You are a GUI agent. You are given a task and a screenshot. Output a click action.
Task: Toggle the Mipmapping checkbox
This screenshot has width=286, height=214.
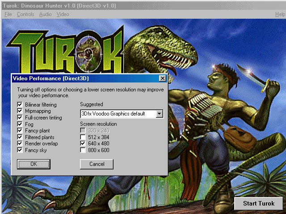click(20, 111)
